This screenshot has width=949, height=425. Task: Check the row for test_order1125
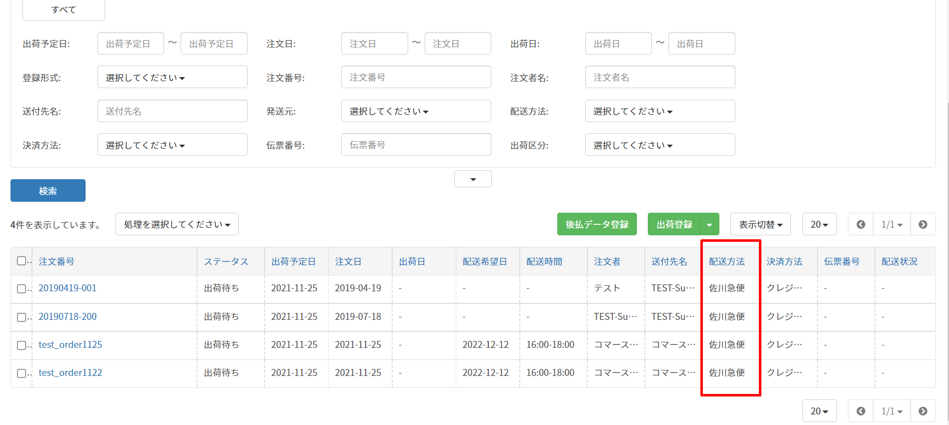pos(22,345)
